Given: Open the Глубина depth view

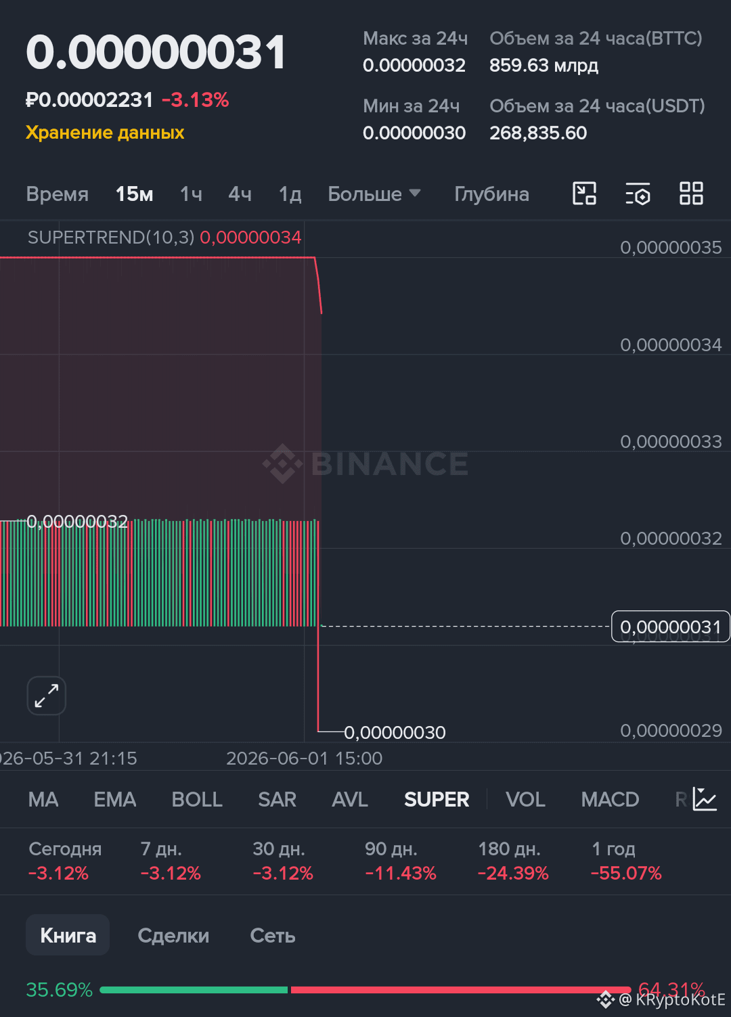Looking at the screenshot, I should coord(492,194).
